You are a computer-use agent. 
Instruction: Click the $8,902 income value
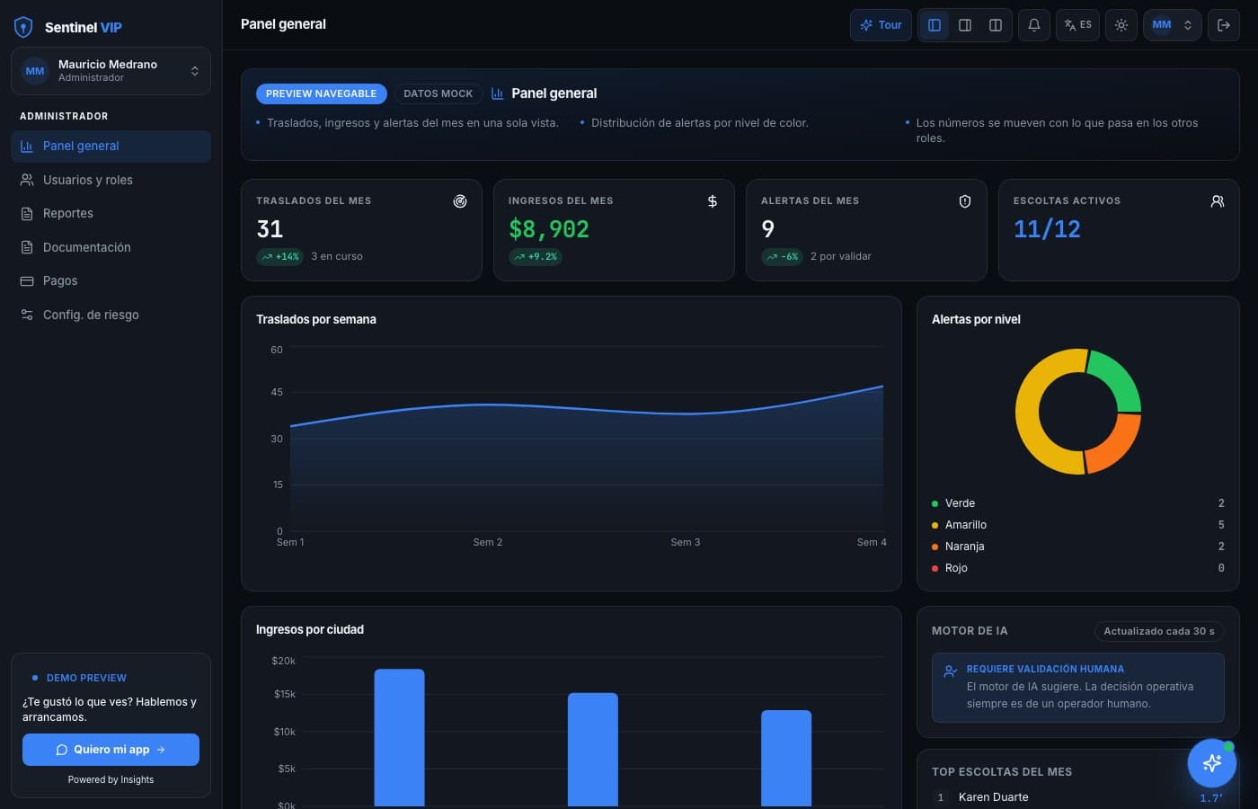pos(549,229)
